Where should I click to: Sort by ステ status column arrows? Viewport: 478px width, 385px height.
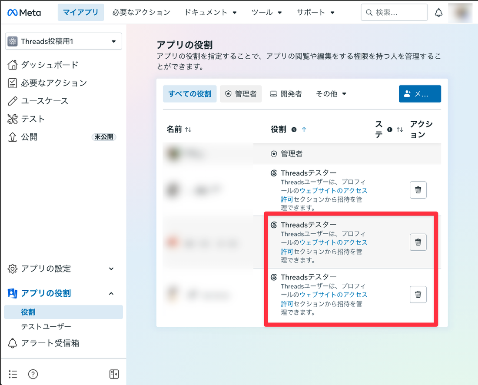pyautogui.click(x=400, y=129)
